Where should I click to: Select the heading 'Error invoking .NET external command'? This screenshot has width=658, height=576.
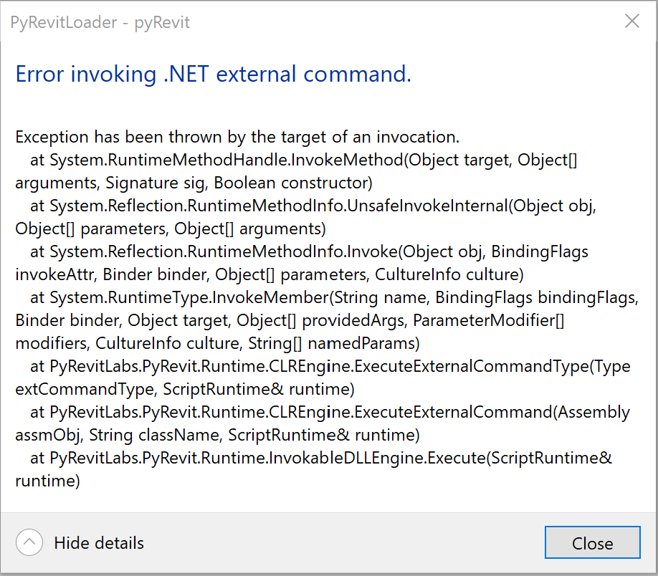(212, 74)
